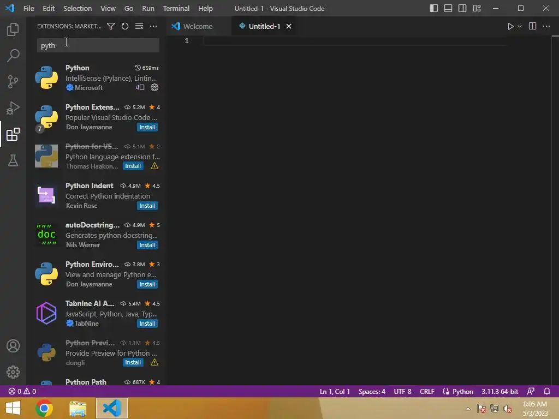Toggle bottom panel layout

(448, 8)
